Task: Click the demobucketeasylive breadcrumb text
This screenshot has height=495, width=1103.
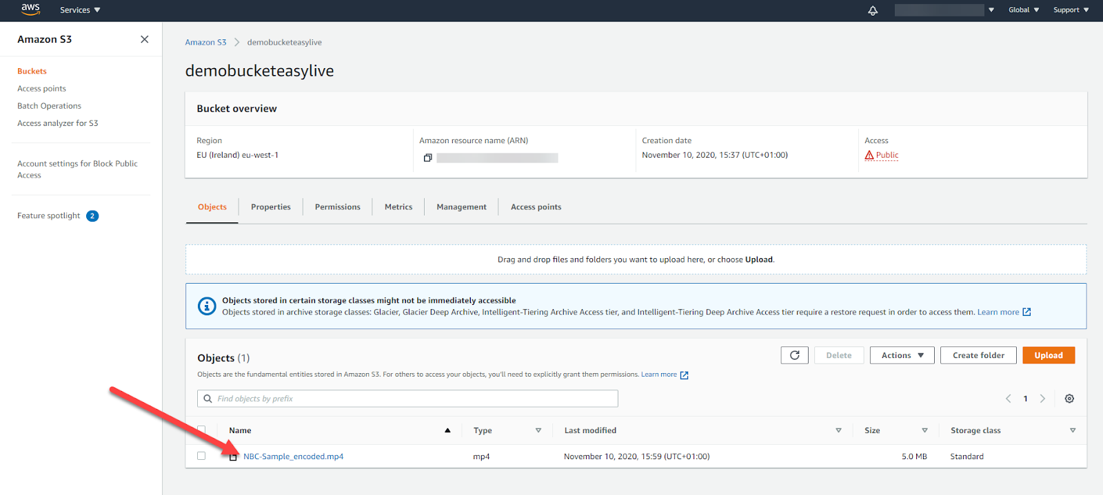Action: [x=284, y=43]
